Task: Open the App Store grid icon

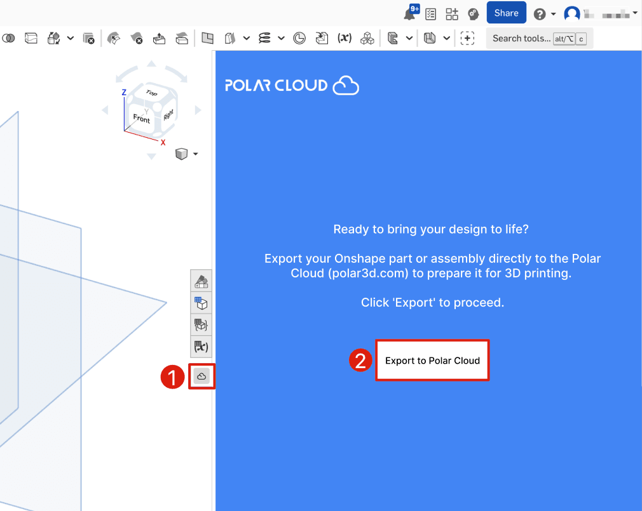Action: 452,14
